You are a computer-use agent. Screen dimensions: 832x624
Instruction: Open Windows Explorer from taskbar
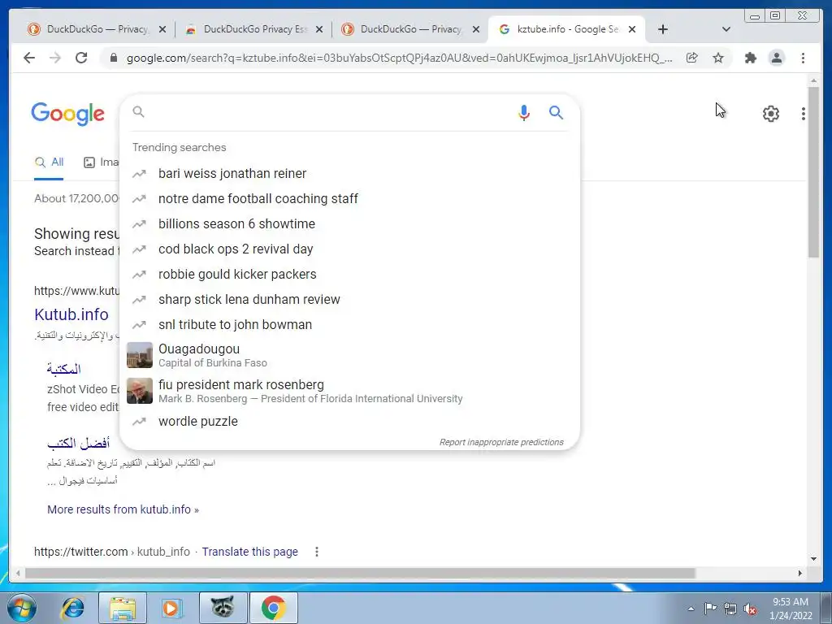(123, 608)
